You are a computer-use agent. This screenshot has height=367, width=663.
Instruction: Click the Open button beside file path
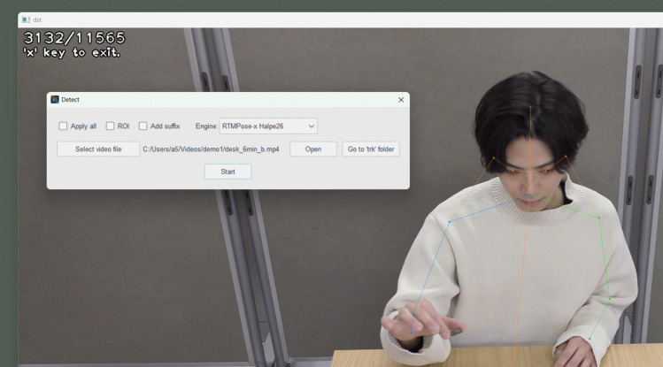coord(313,149)
